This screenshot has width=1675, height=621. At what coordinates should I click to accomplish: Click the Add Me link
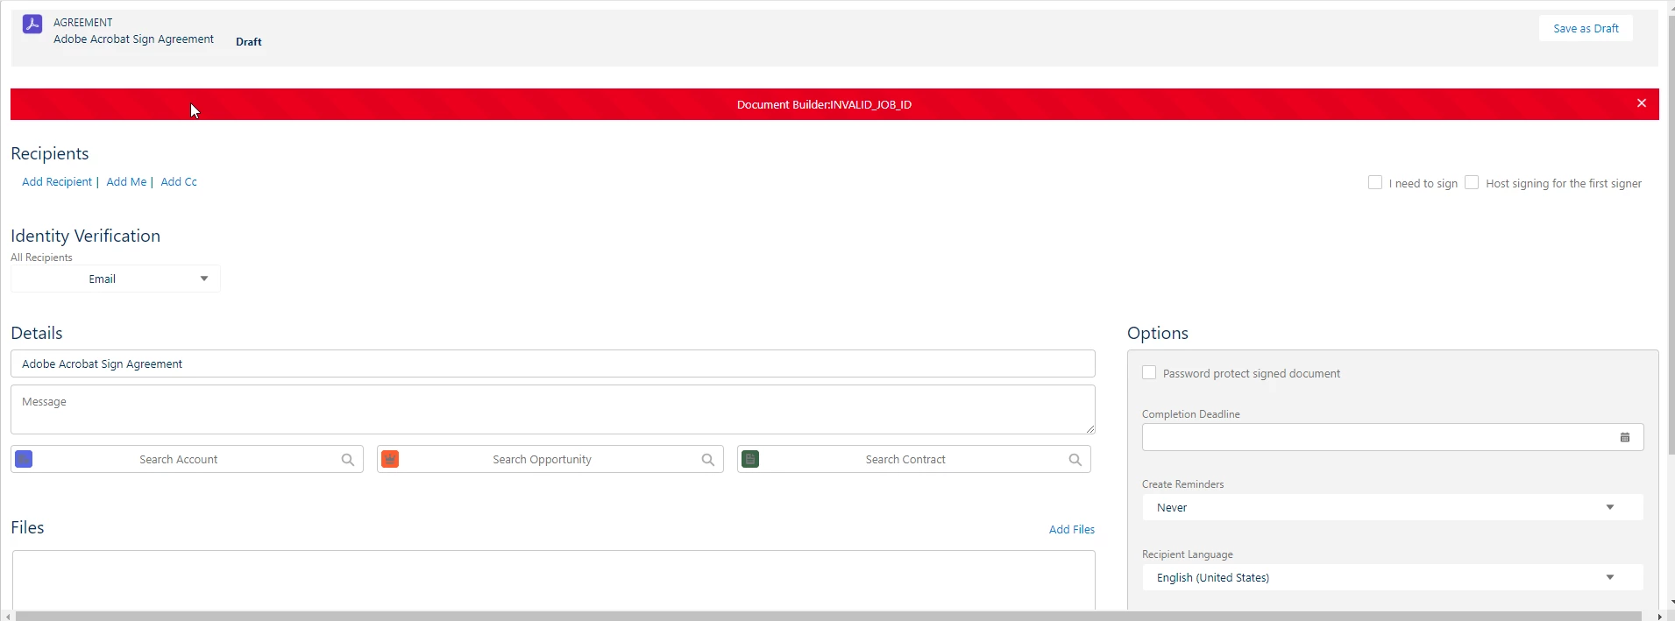pos(126,182)
